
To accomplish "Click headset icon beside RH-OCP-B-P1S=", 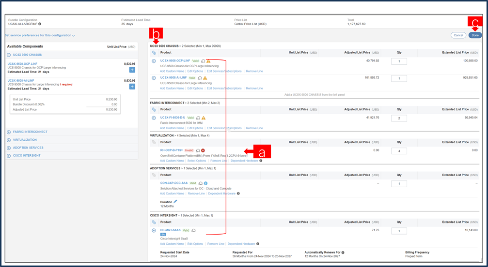I will (x=198, y=150).
